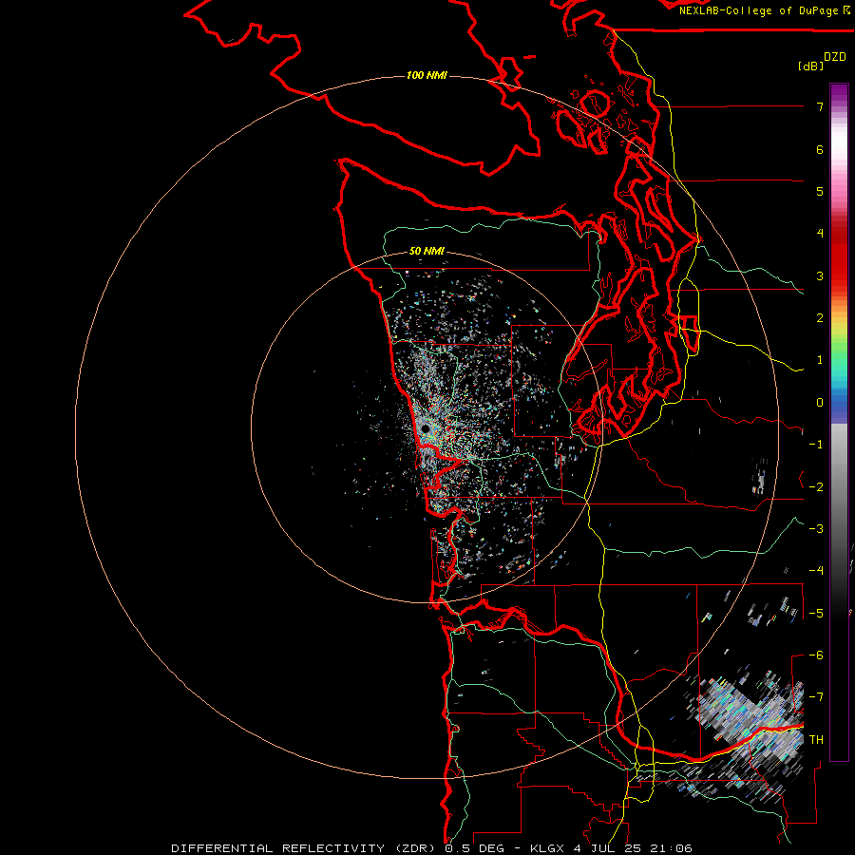Click the red band of the color bar
Screen dimensions: 855x855
(839, 256)
